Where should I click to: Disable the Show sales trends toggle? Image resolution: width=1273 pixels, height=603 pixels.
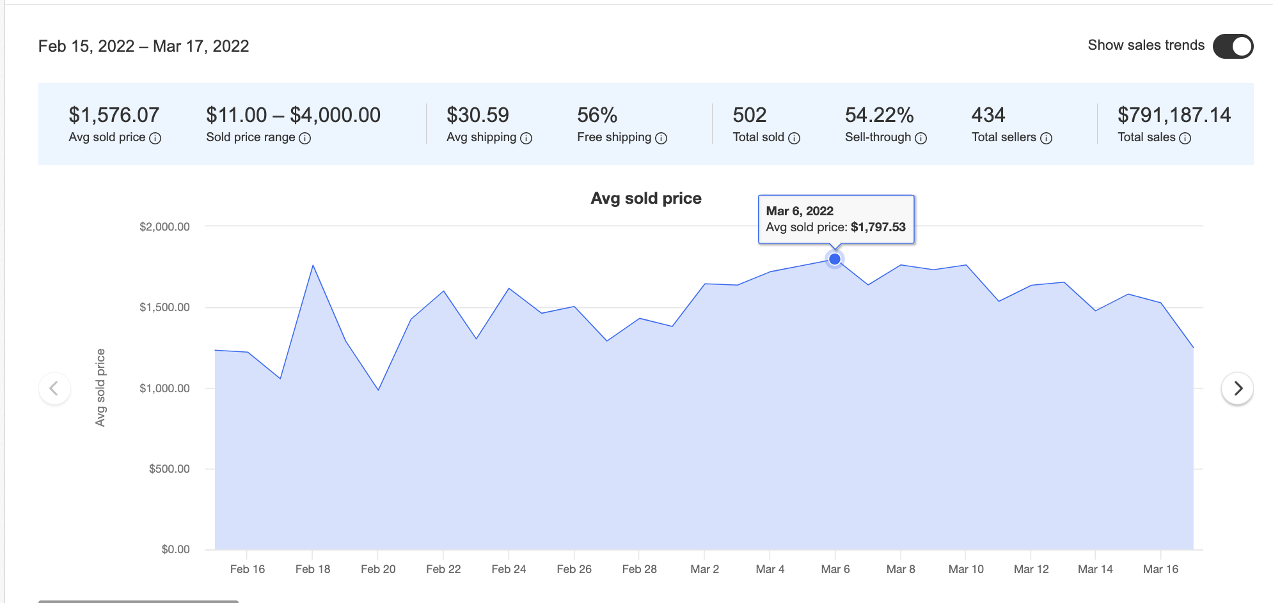(1233, 45)
